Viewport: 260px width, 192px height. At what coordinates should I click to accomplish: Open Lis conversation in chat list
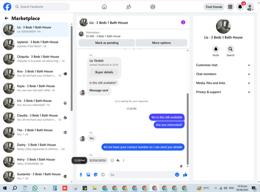[x=35, y=29]
